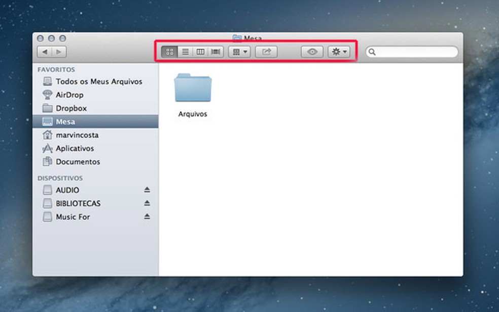Click the Arquivos folder name label

[193, 114]
